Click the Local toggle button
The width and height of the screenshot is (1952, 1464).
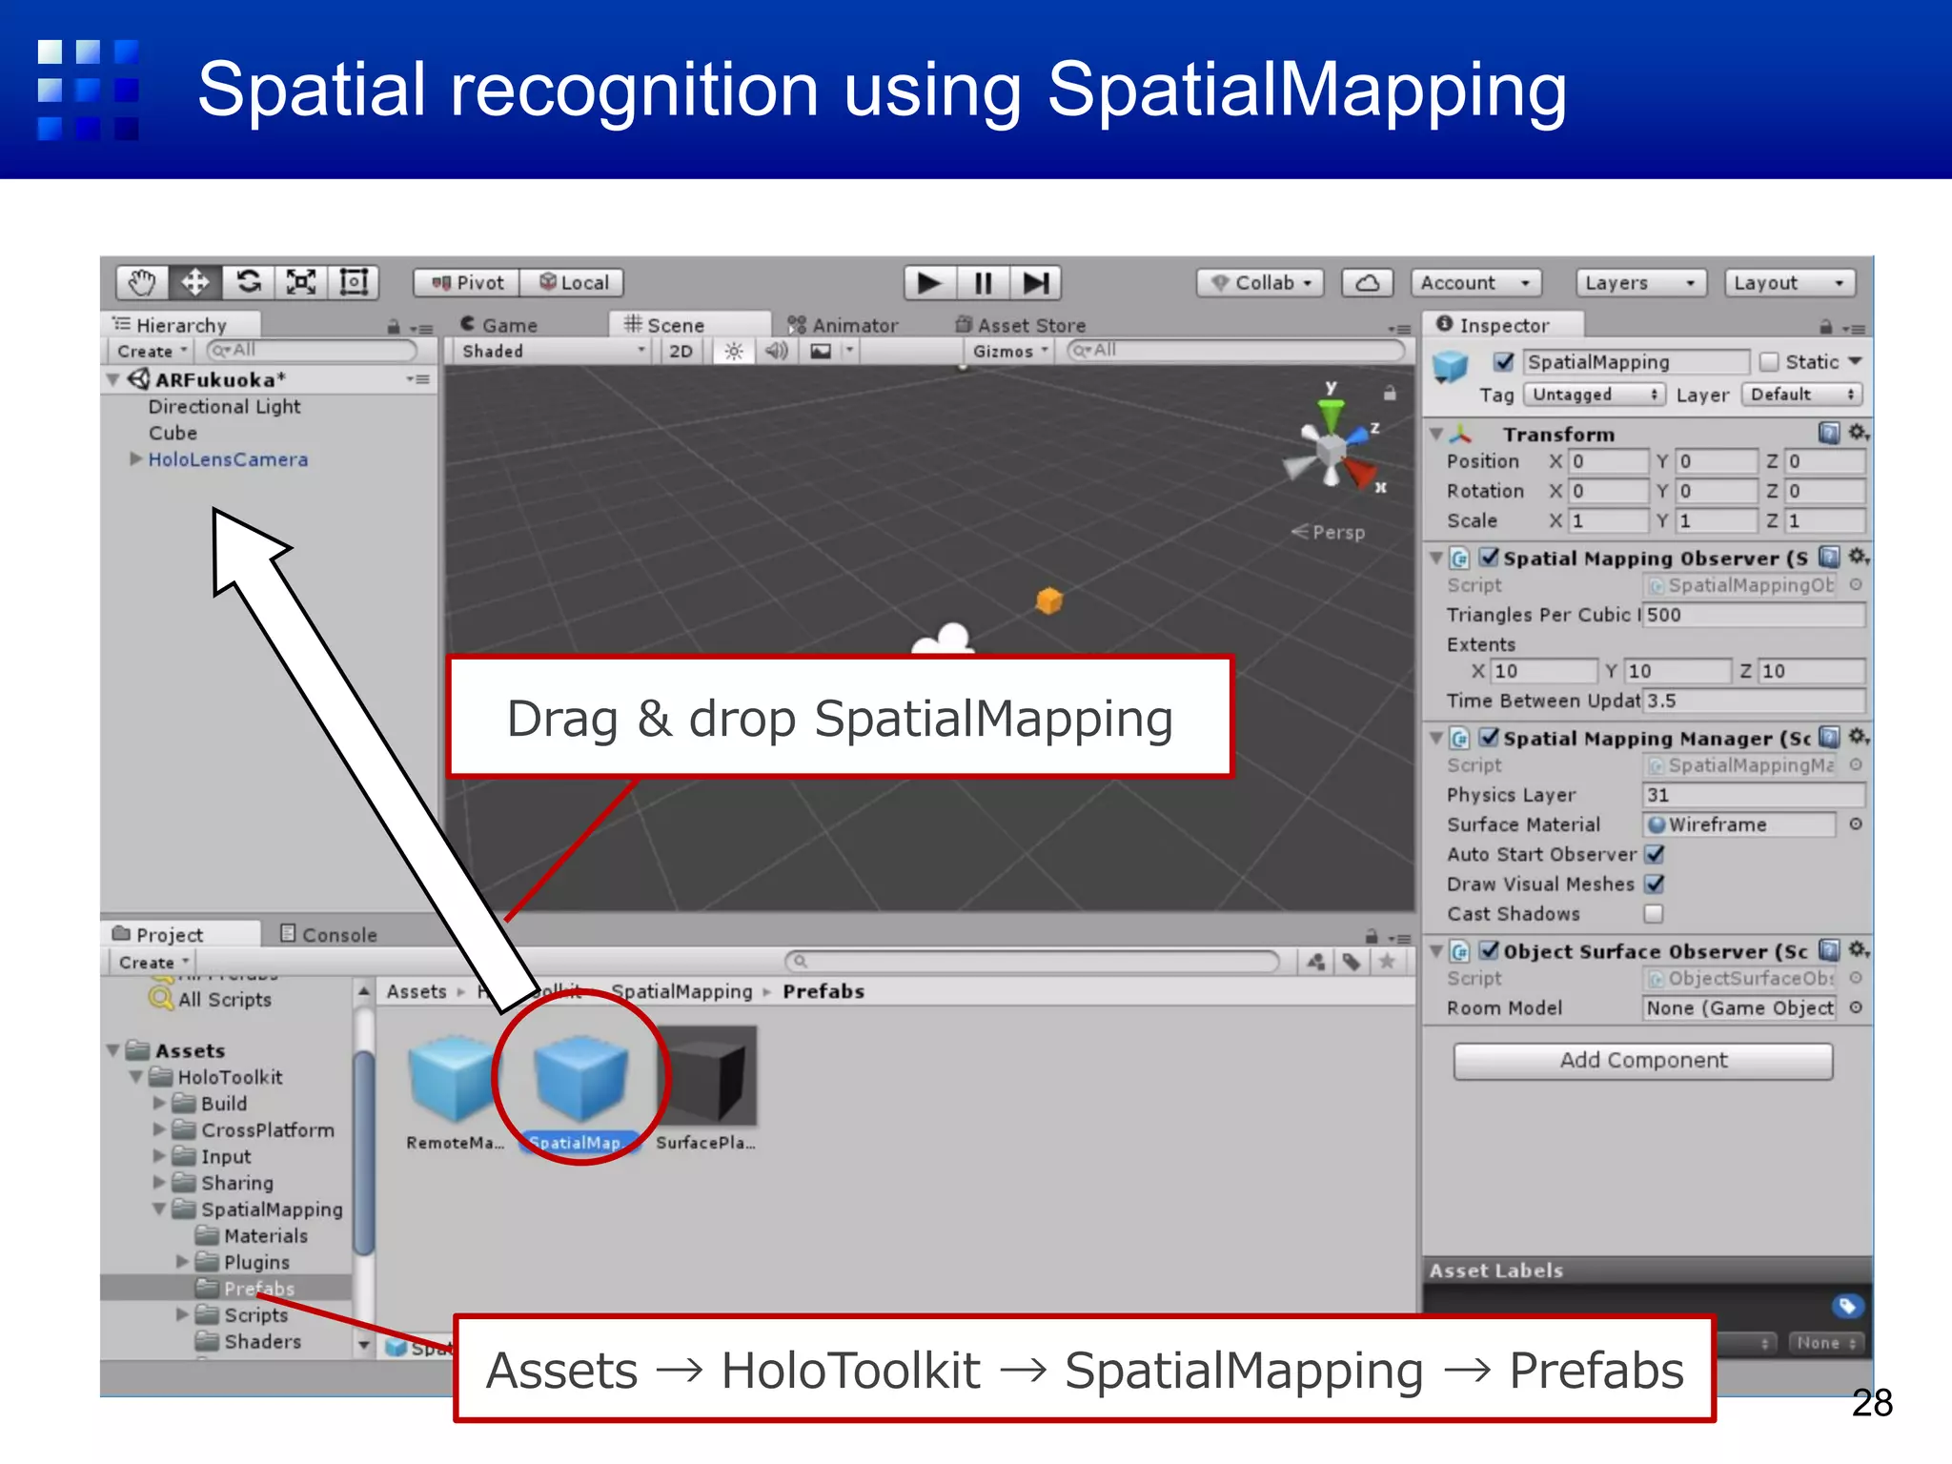click(x=573, y=283)
